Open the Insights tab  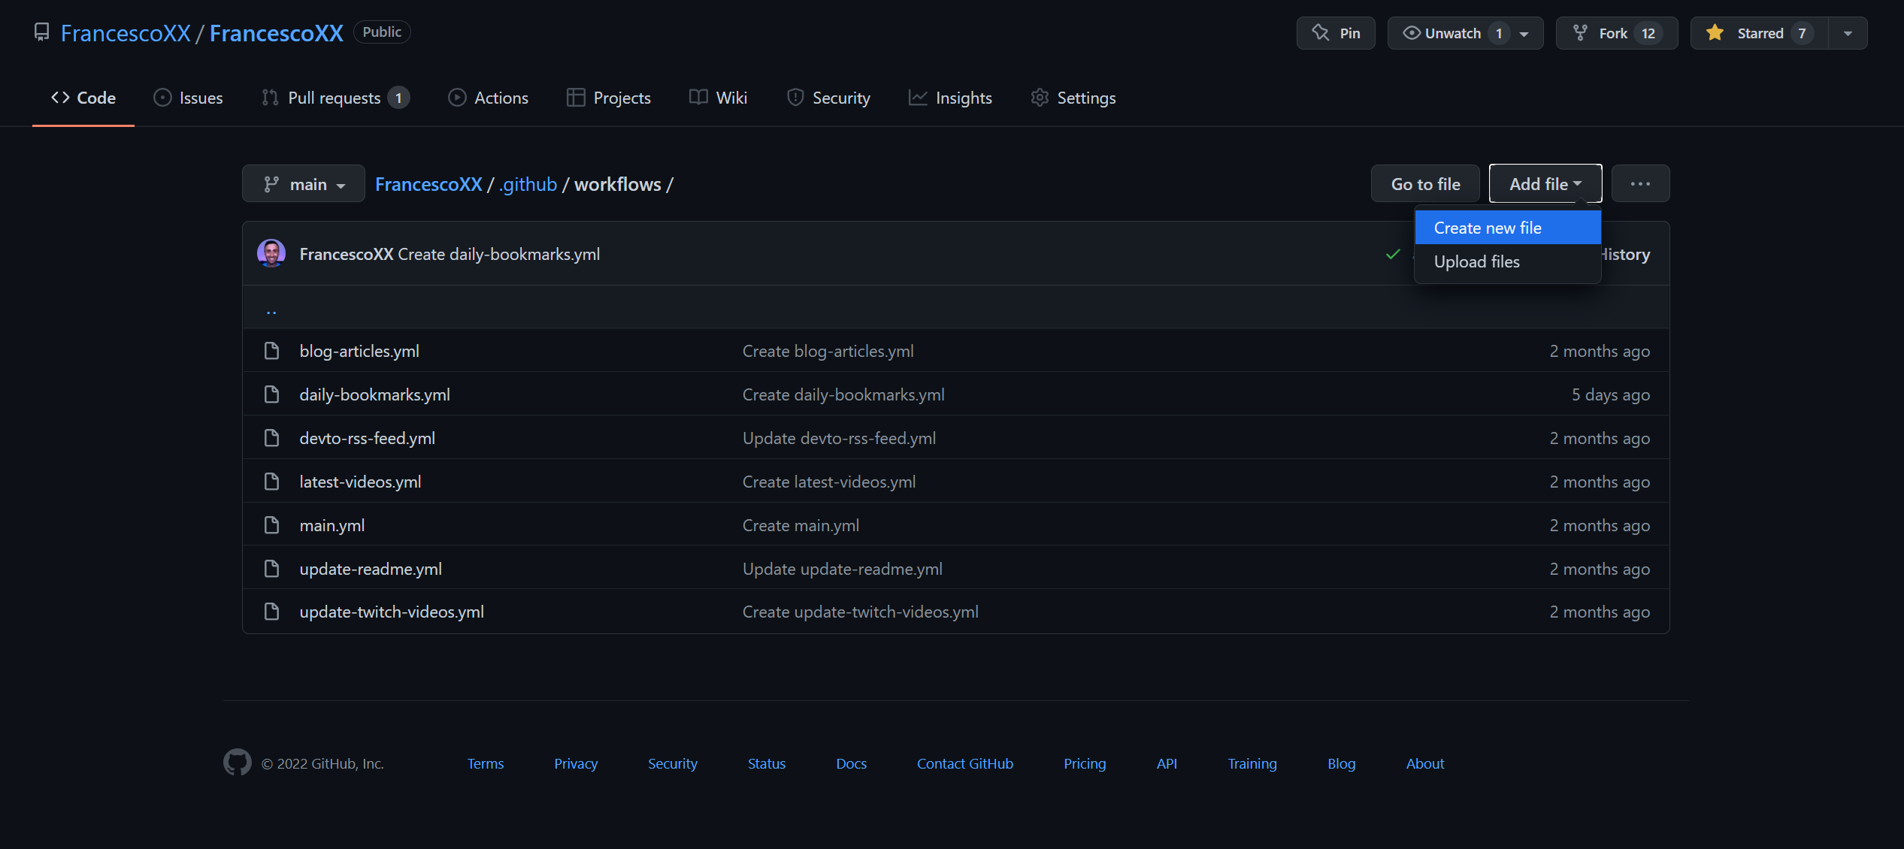[x=950, y=98]
